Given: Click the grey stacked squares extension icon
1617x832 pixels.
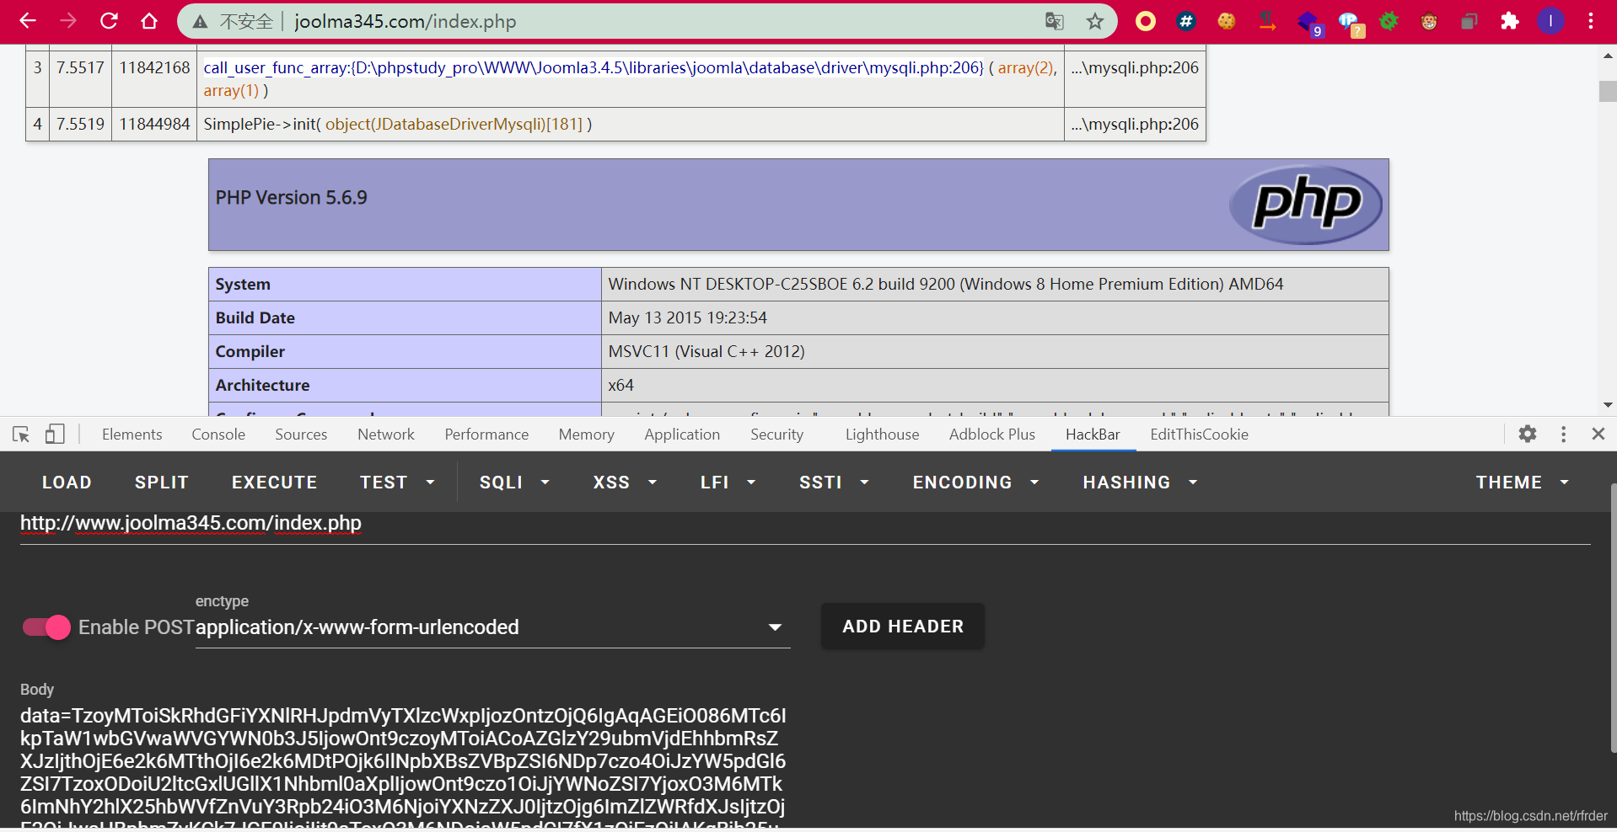Looking at the screenshot, I should 1469,21.
